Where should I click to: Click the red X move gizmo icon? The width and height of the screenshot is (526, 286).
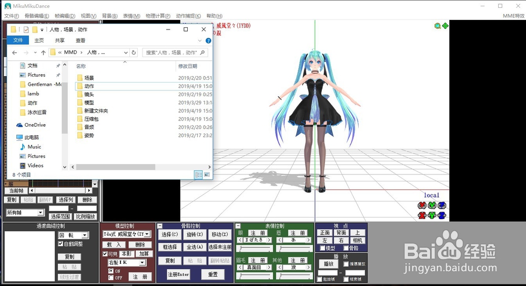(422, 215)
